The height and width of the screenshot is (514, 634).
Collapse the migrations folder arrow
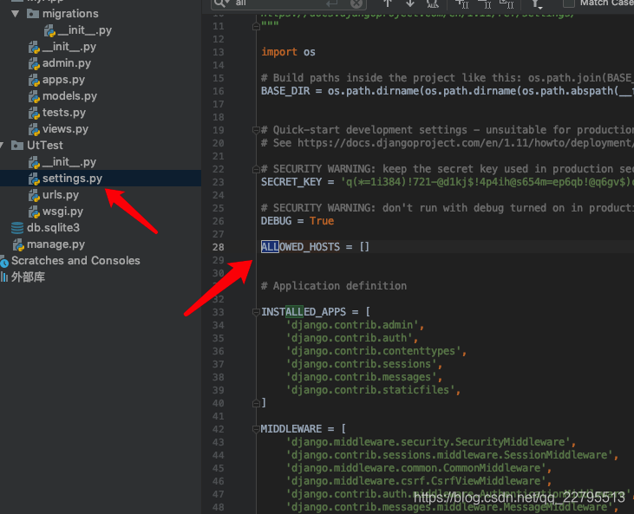pyautogui.click(x=16, y=14)
